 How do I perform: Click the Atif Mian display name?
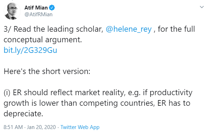tap(36, 8)
